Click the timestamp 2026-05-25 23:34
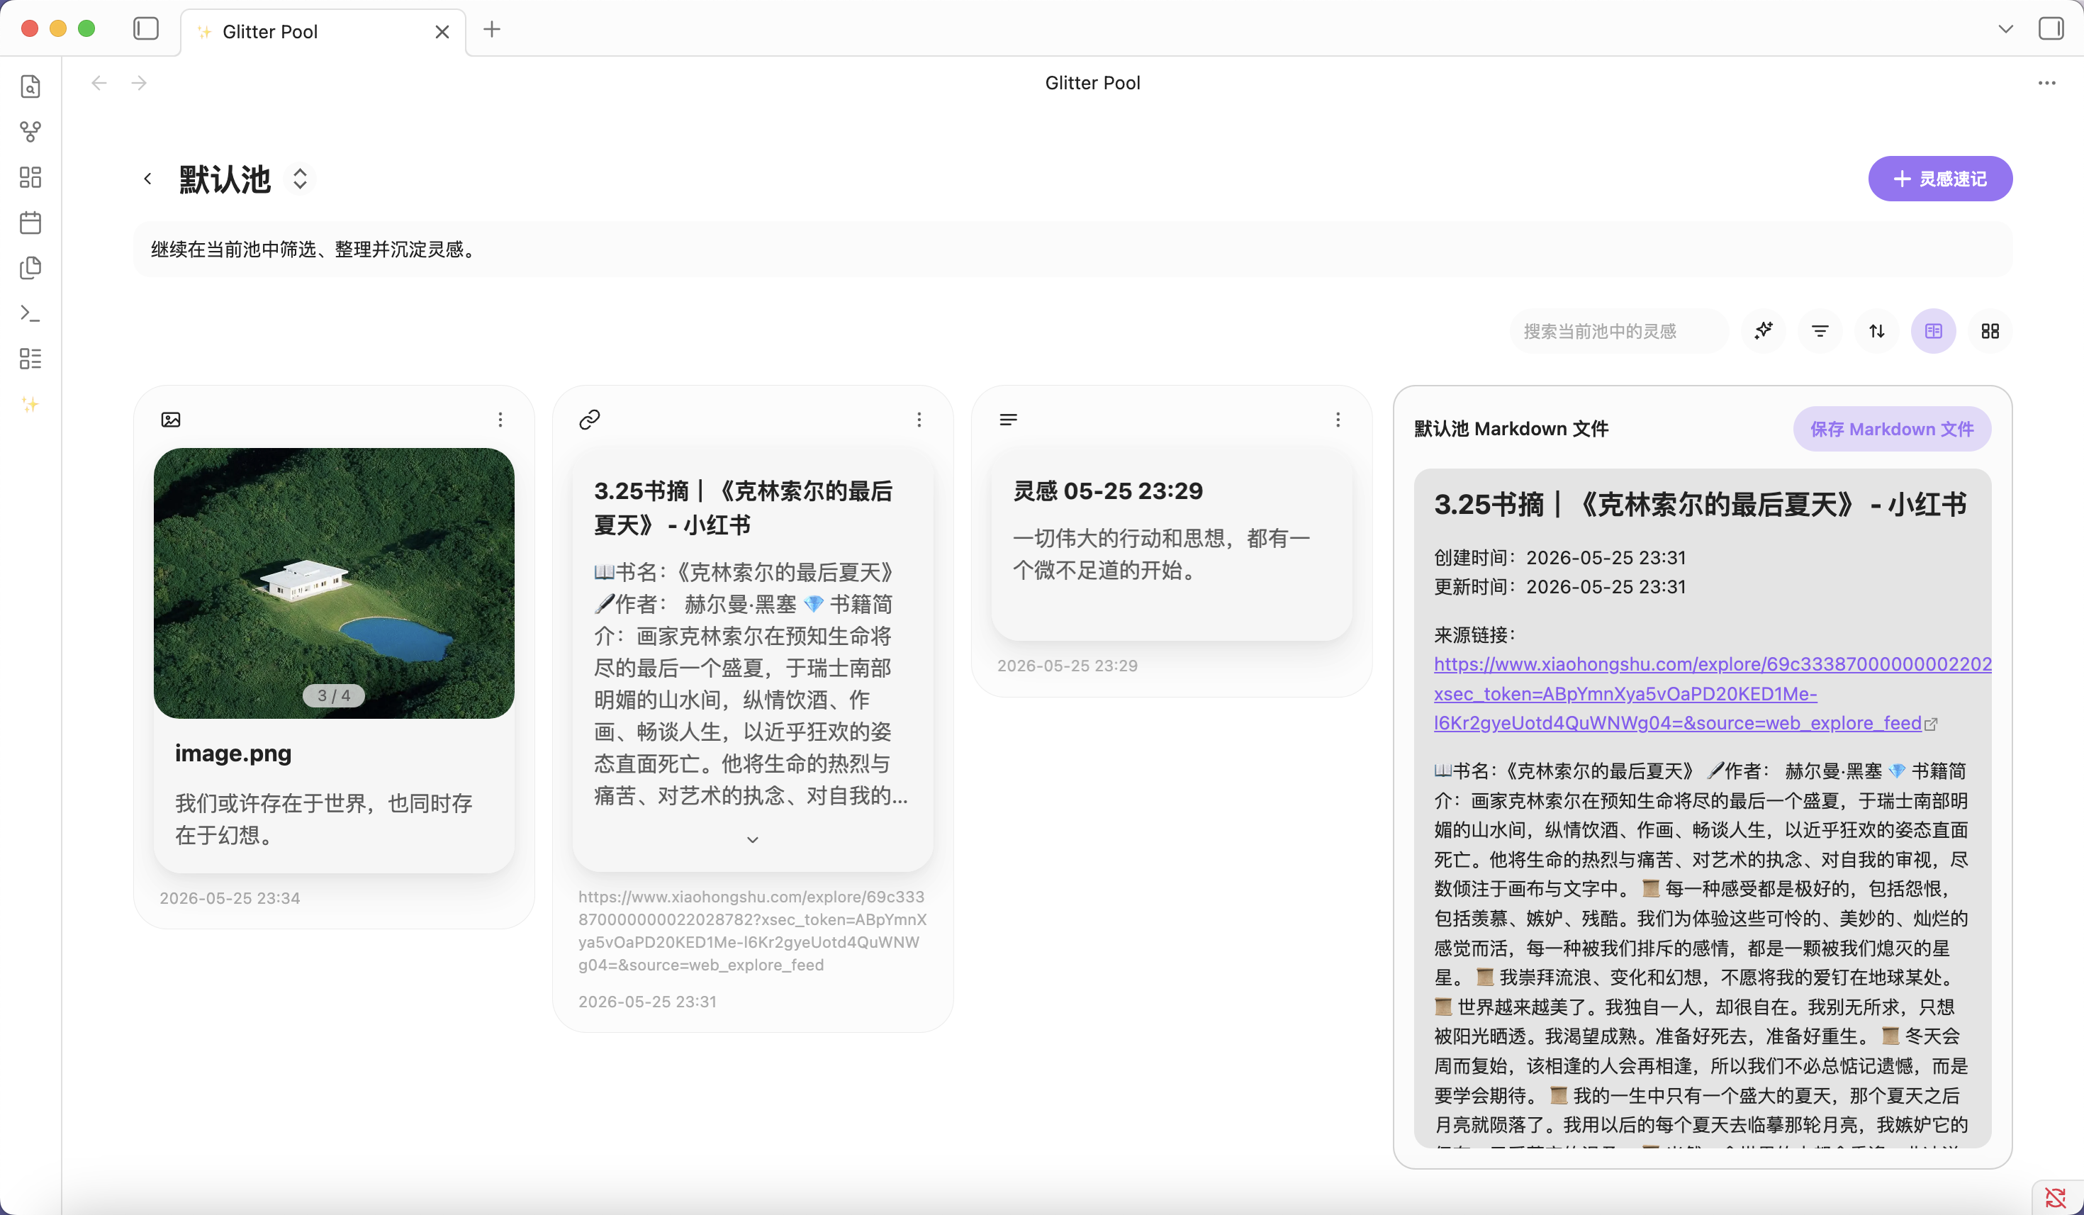The width and height of the screenshot is (2084, 1215). [230, 898]
